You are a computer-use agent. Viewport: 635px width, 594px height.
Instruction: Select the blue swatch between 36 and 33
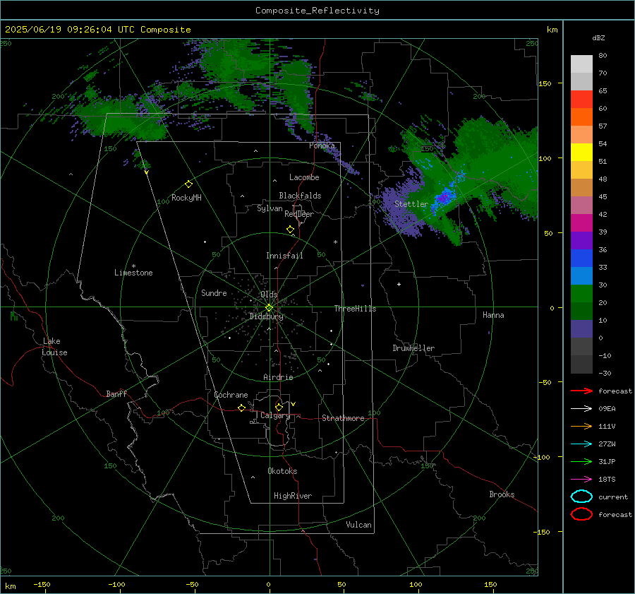coord(581,258)
